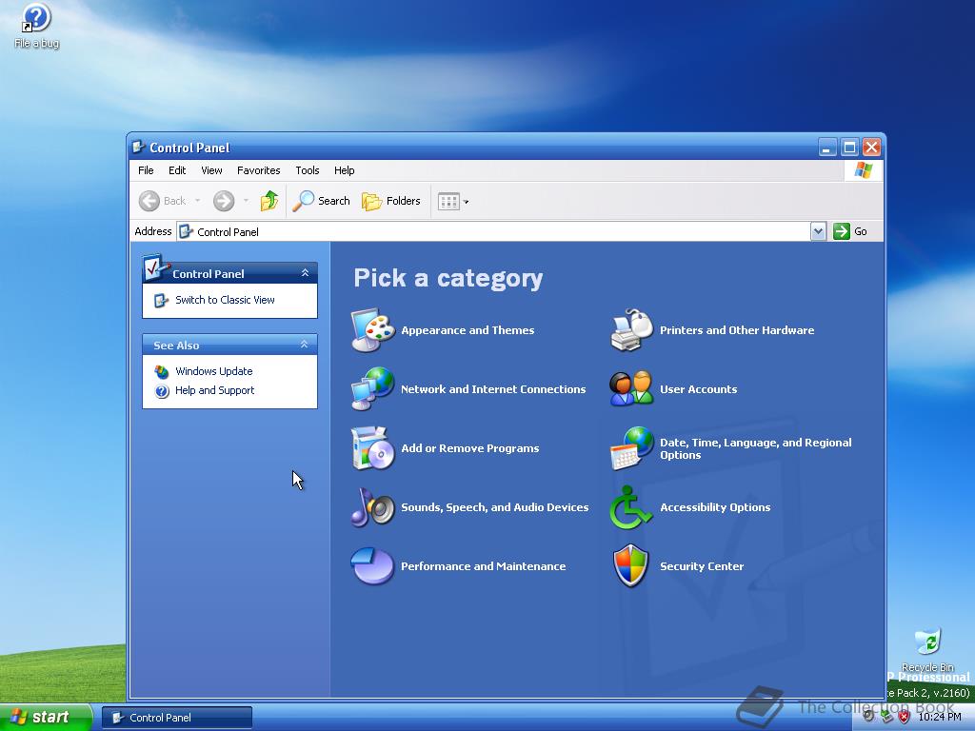Toggle the Folders pane toolbar button

tap(391, 201)
